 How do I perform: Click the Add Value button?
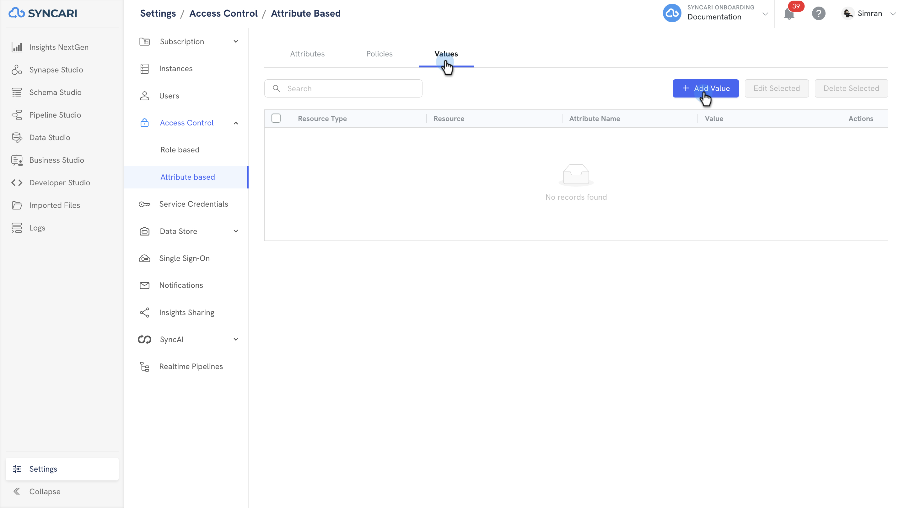706,88
